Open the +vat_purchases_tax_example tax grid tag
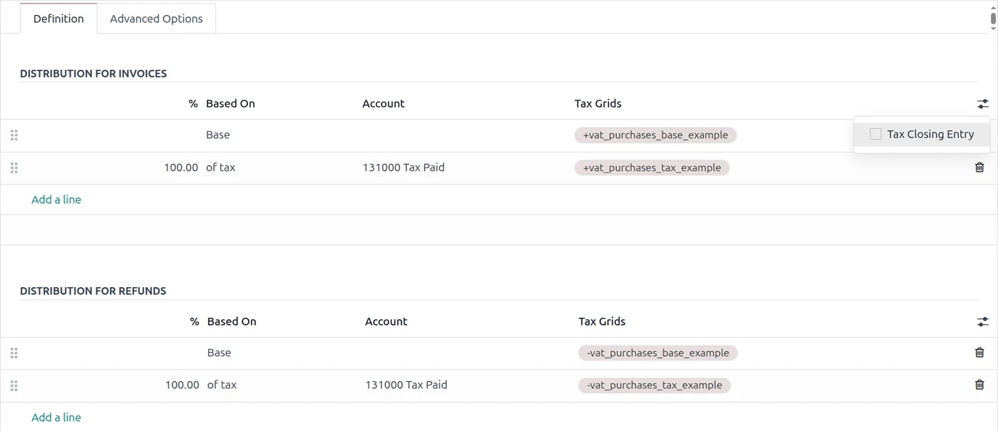This screenshot has height=431, width=998. 652,168
